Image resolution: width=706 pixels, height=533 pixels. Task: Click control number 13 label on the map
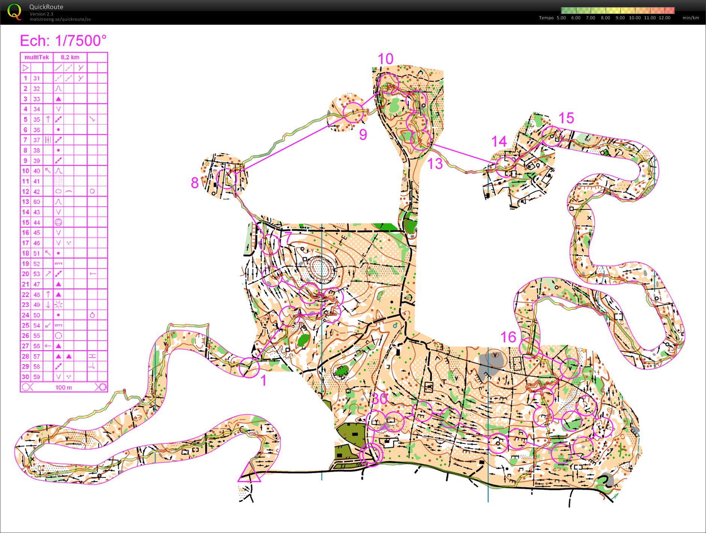coord(435,164)
